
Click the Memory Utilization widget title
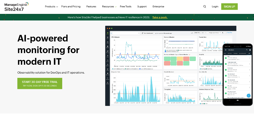point(169,37)
